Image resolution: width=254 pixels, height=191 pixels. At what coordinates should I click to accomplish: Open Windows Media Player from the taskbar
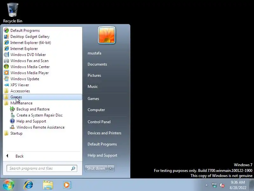[x=67, y=185]
